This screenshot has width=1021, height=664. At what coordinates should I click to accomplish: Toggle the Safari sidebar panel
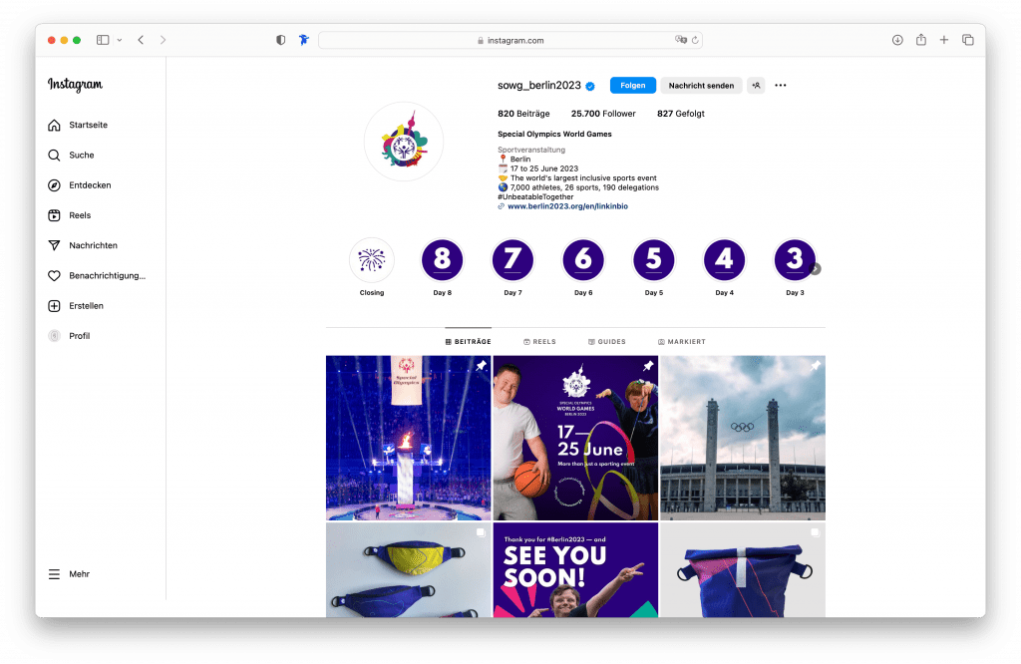103,40
